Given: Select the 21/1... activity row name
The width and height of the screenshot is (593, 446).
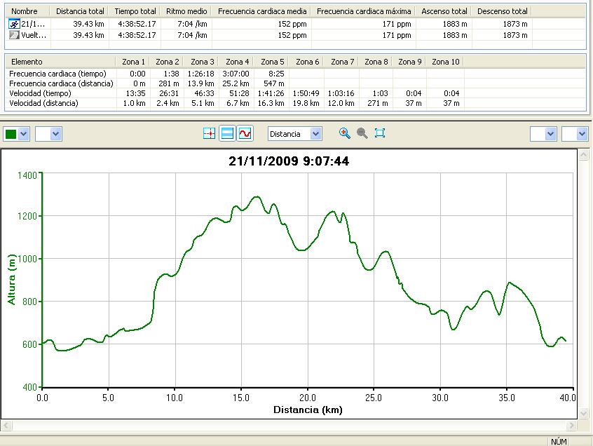Looking at the screenshot, I should [x=33, y=25].
